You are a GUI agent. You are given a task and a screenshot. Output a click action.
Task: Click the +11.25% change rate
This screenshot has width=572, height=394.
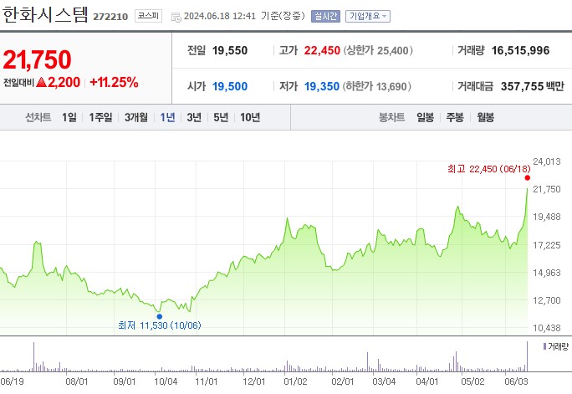pos(114,82)
